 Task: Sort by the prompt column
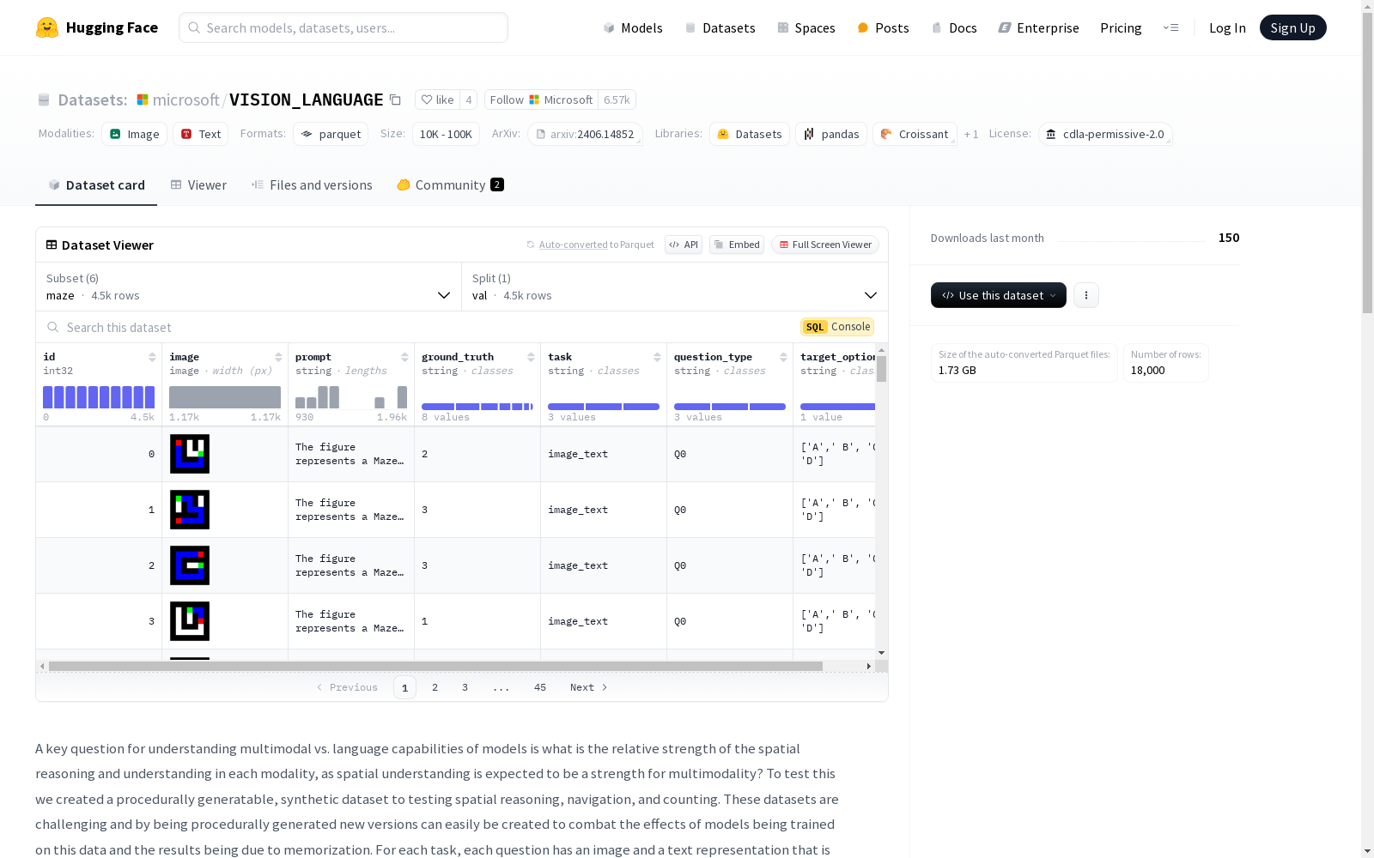[404, 357]
